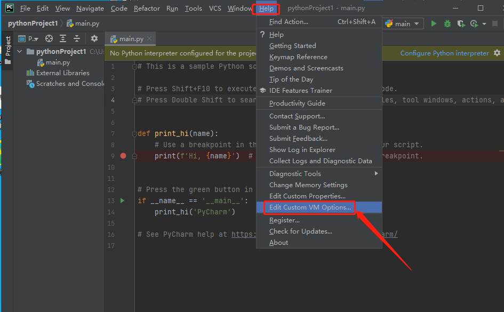This screenshot has height=312, width=504.
Task: Follow the PyCharm help https link in code
Action: [x=244, y=235]
